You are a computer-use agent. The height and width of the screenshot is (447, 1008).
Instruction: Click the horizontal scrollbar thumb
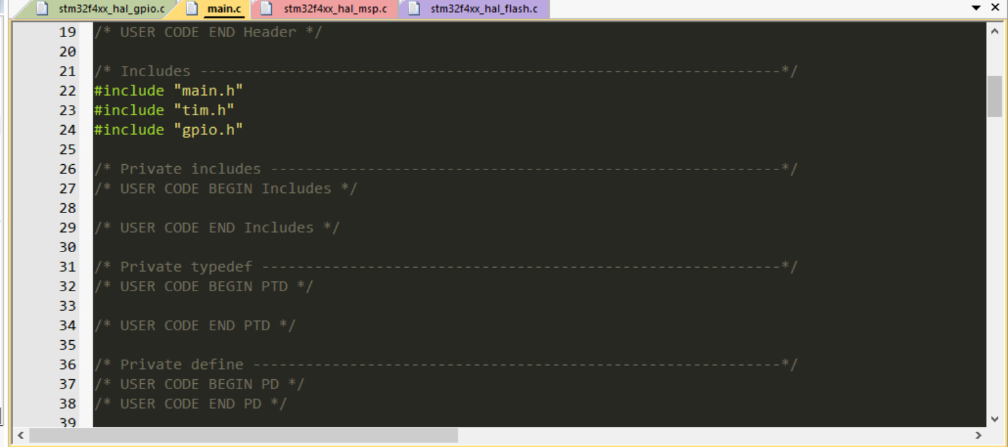243,435
